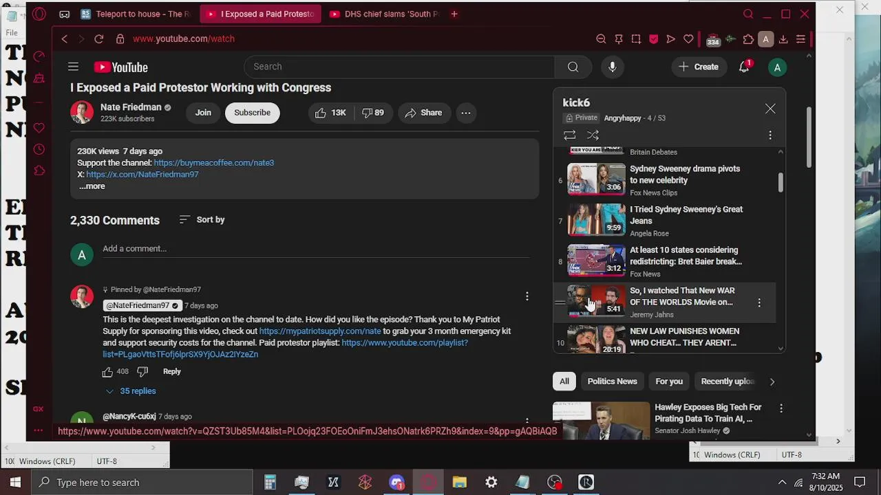
Task: Open the extensions puzzle piece icon
Action: point(748,39)
